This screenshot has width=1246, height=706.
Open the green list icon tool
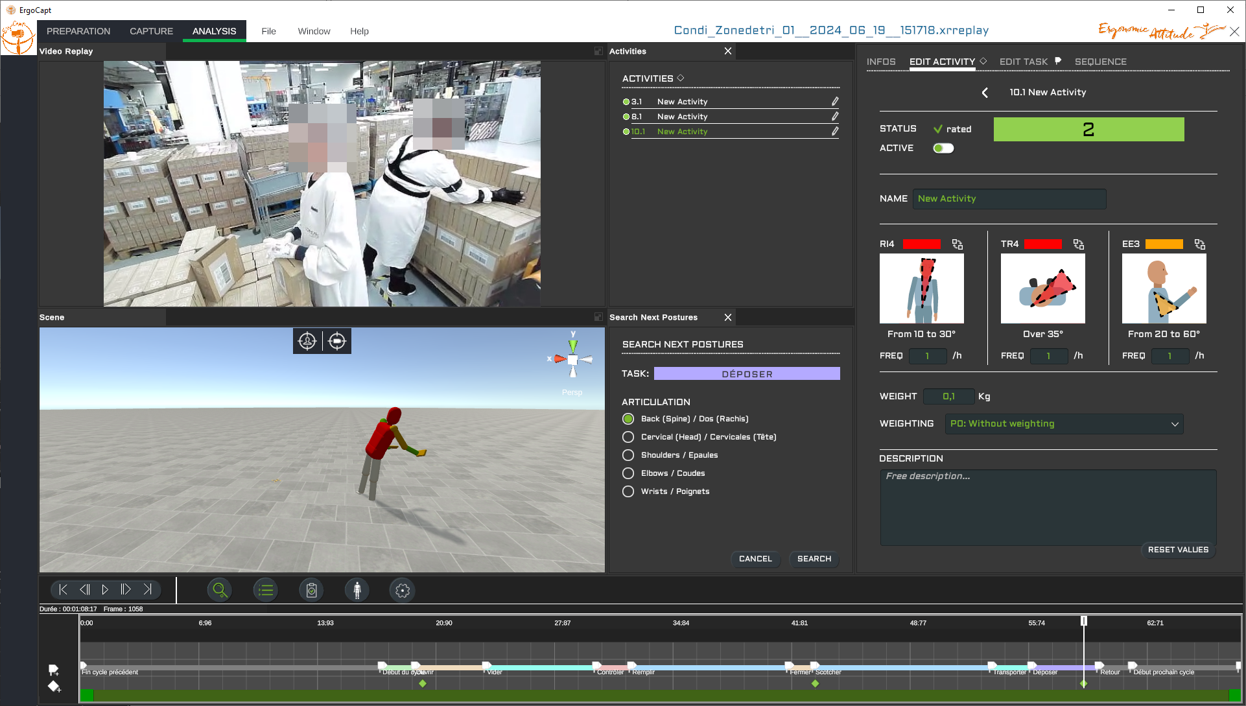click(266, 590)
